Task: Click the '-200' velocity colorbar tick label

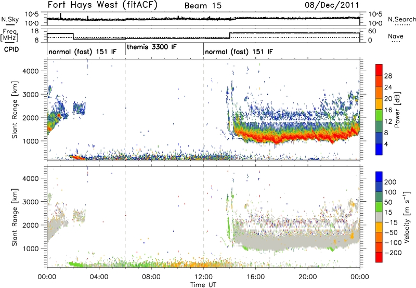Action: pyautogui.click(x=393, y=253)
